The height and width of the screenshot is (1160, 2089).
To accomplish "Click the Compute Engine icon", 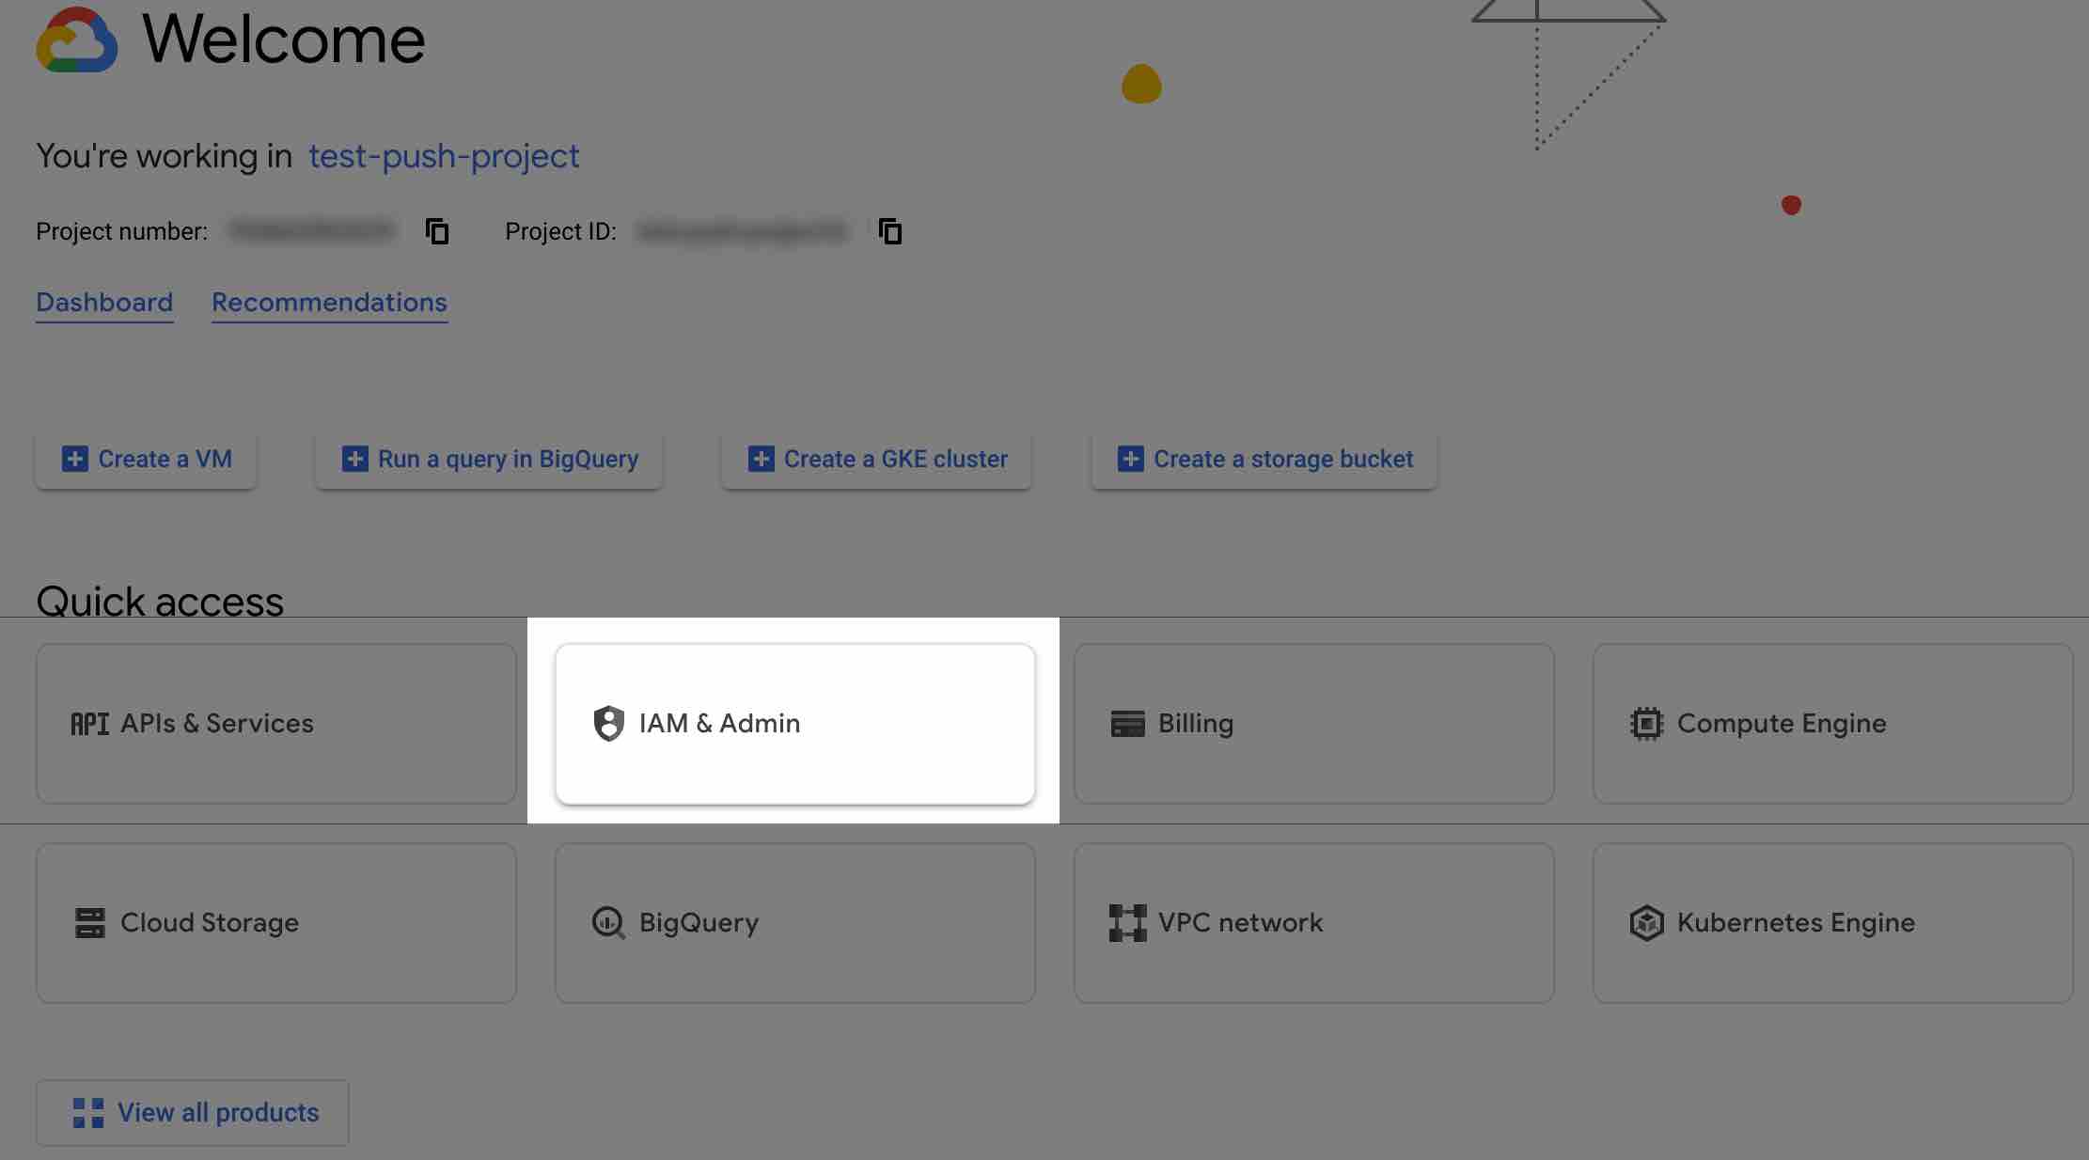I will click(x=1645, y=723).
